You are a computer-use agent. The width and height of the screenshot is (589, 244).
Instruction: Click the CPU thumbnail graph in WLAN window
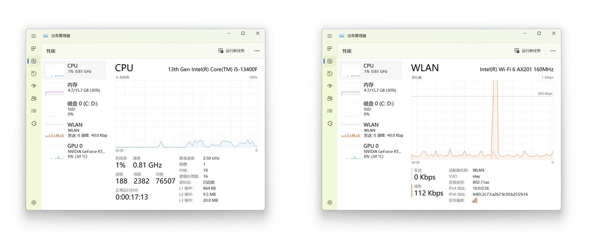pos(351,70)
